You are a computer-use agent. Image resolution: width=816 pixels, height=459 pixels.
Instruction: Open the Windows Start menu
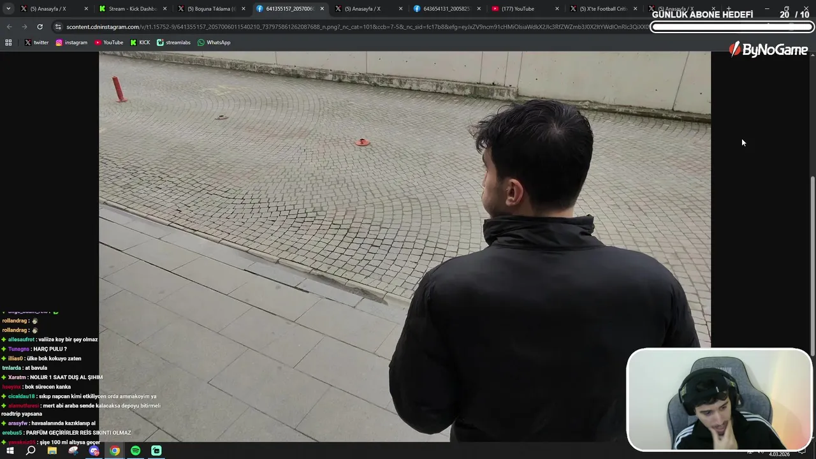point(10,451)
